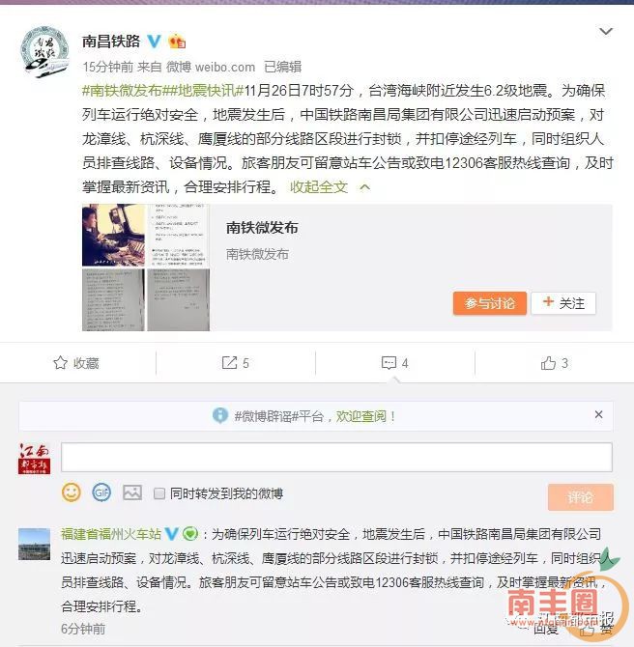The width and height of the screenshot is (634, 647).
Task: Open the emoji picker smiley icon
Action: click(x=72, y=492)
